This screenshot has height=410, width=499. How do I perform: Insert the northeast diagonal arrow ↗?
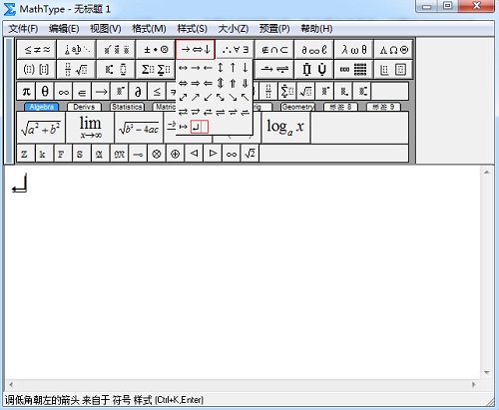click(196, 97)
